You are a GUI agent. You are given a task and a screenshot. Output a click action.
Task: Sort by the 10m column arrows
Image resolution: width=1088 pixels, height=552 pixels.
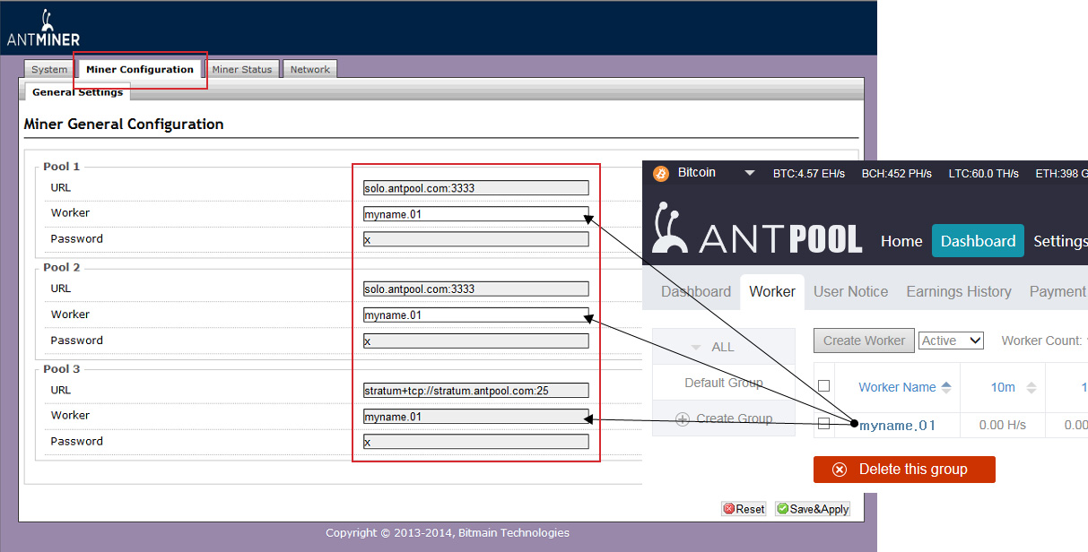tap(1031, 387)
